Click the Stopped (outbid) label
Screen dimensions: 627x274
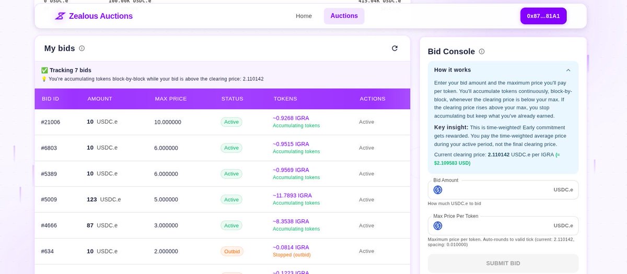292,255
